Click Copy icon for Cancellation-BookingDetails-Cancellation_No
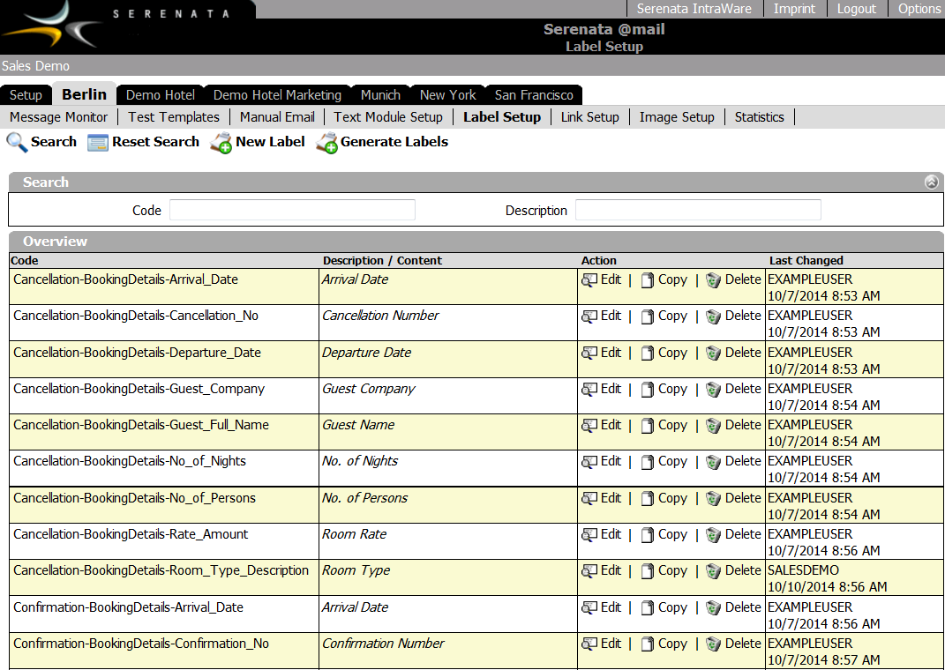Screen dimensions: 945x670 pos(648,316)
